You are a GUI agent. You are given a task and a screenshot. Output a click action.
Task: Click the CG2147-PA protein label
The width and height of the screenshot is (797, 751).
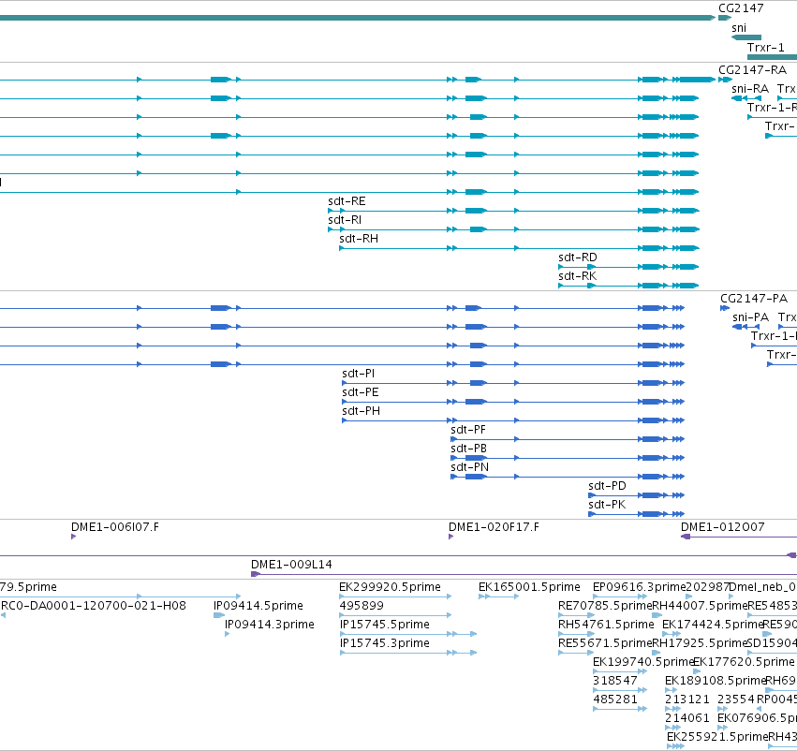754,299
